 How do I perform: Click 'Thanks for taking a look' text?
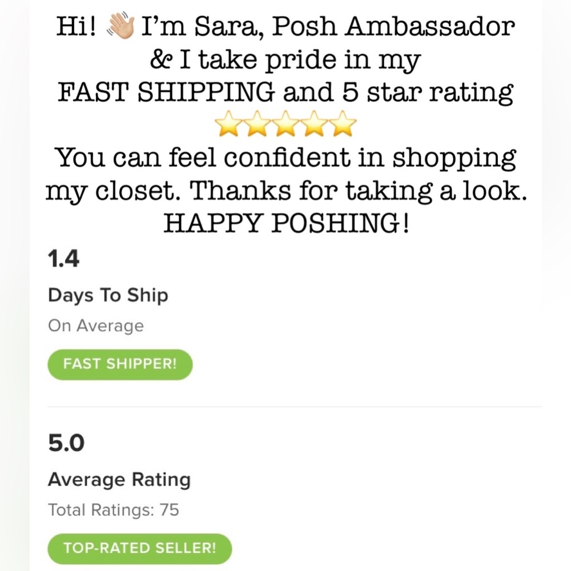point(359,191)
